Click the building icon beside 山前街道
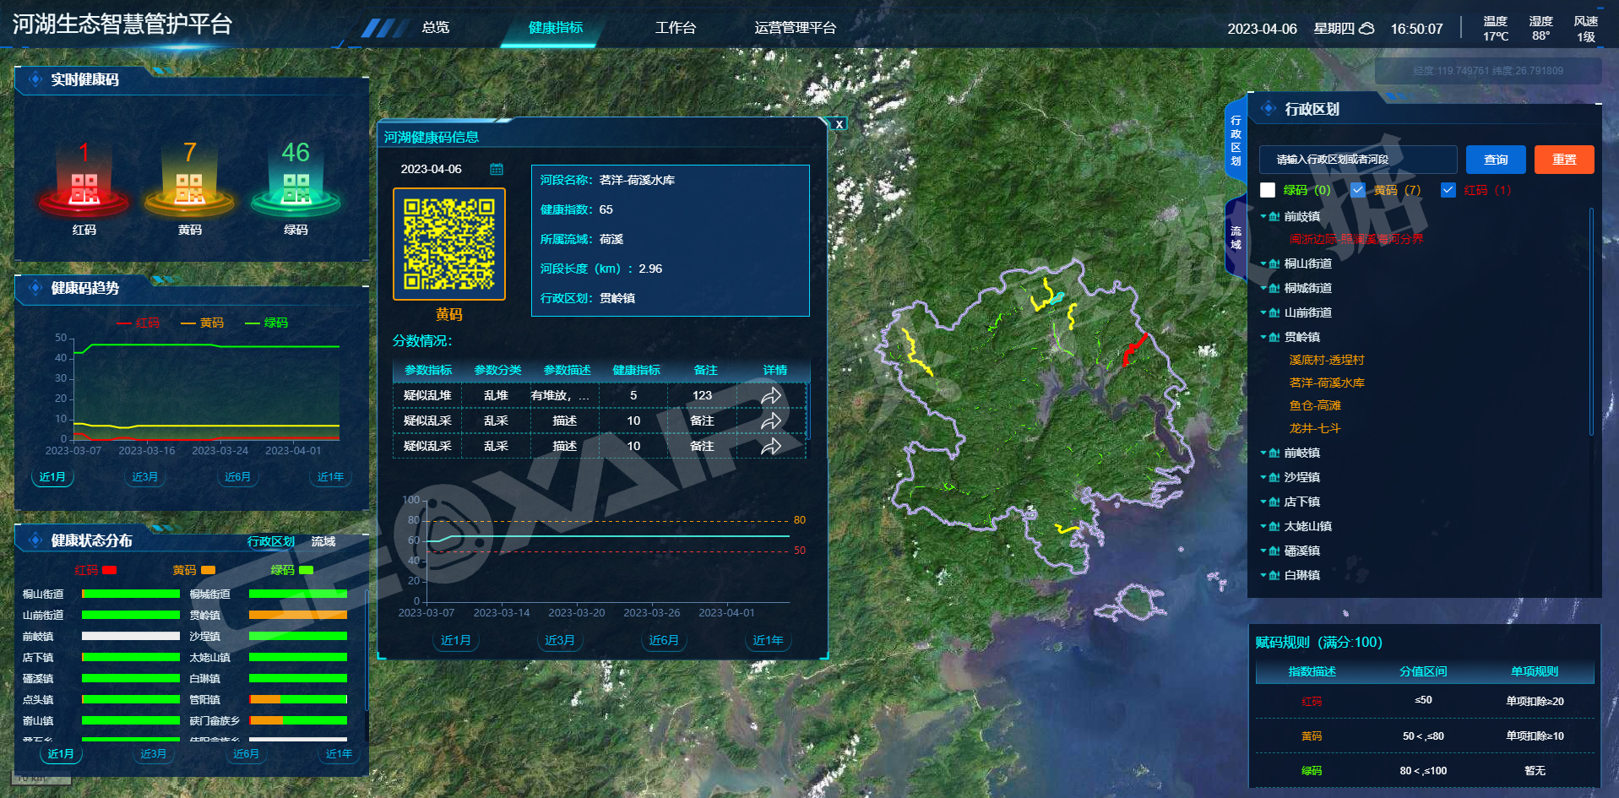The width and height of the screenshot is (1619, 798). click(1274, 312)
